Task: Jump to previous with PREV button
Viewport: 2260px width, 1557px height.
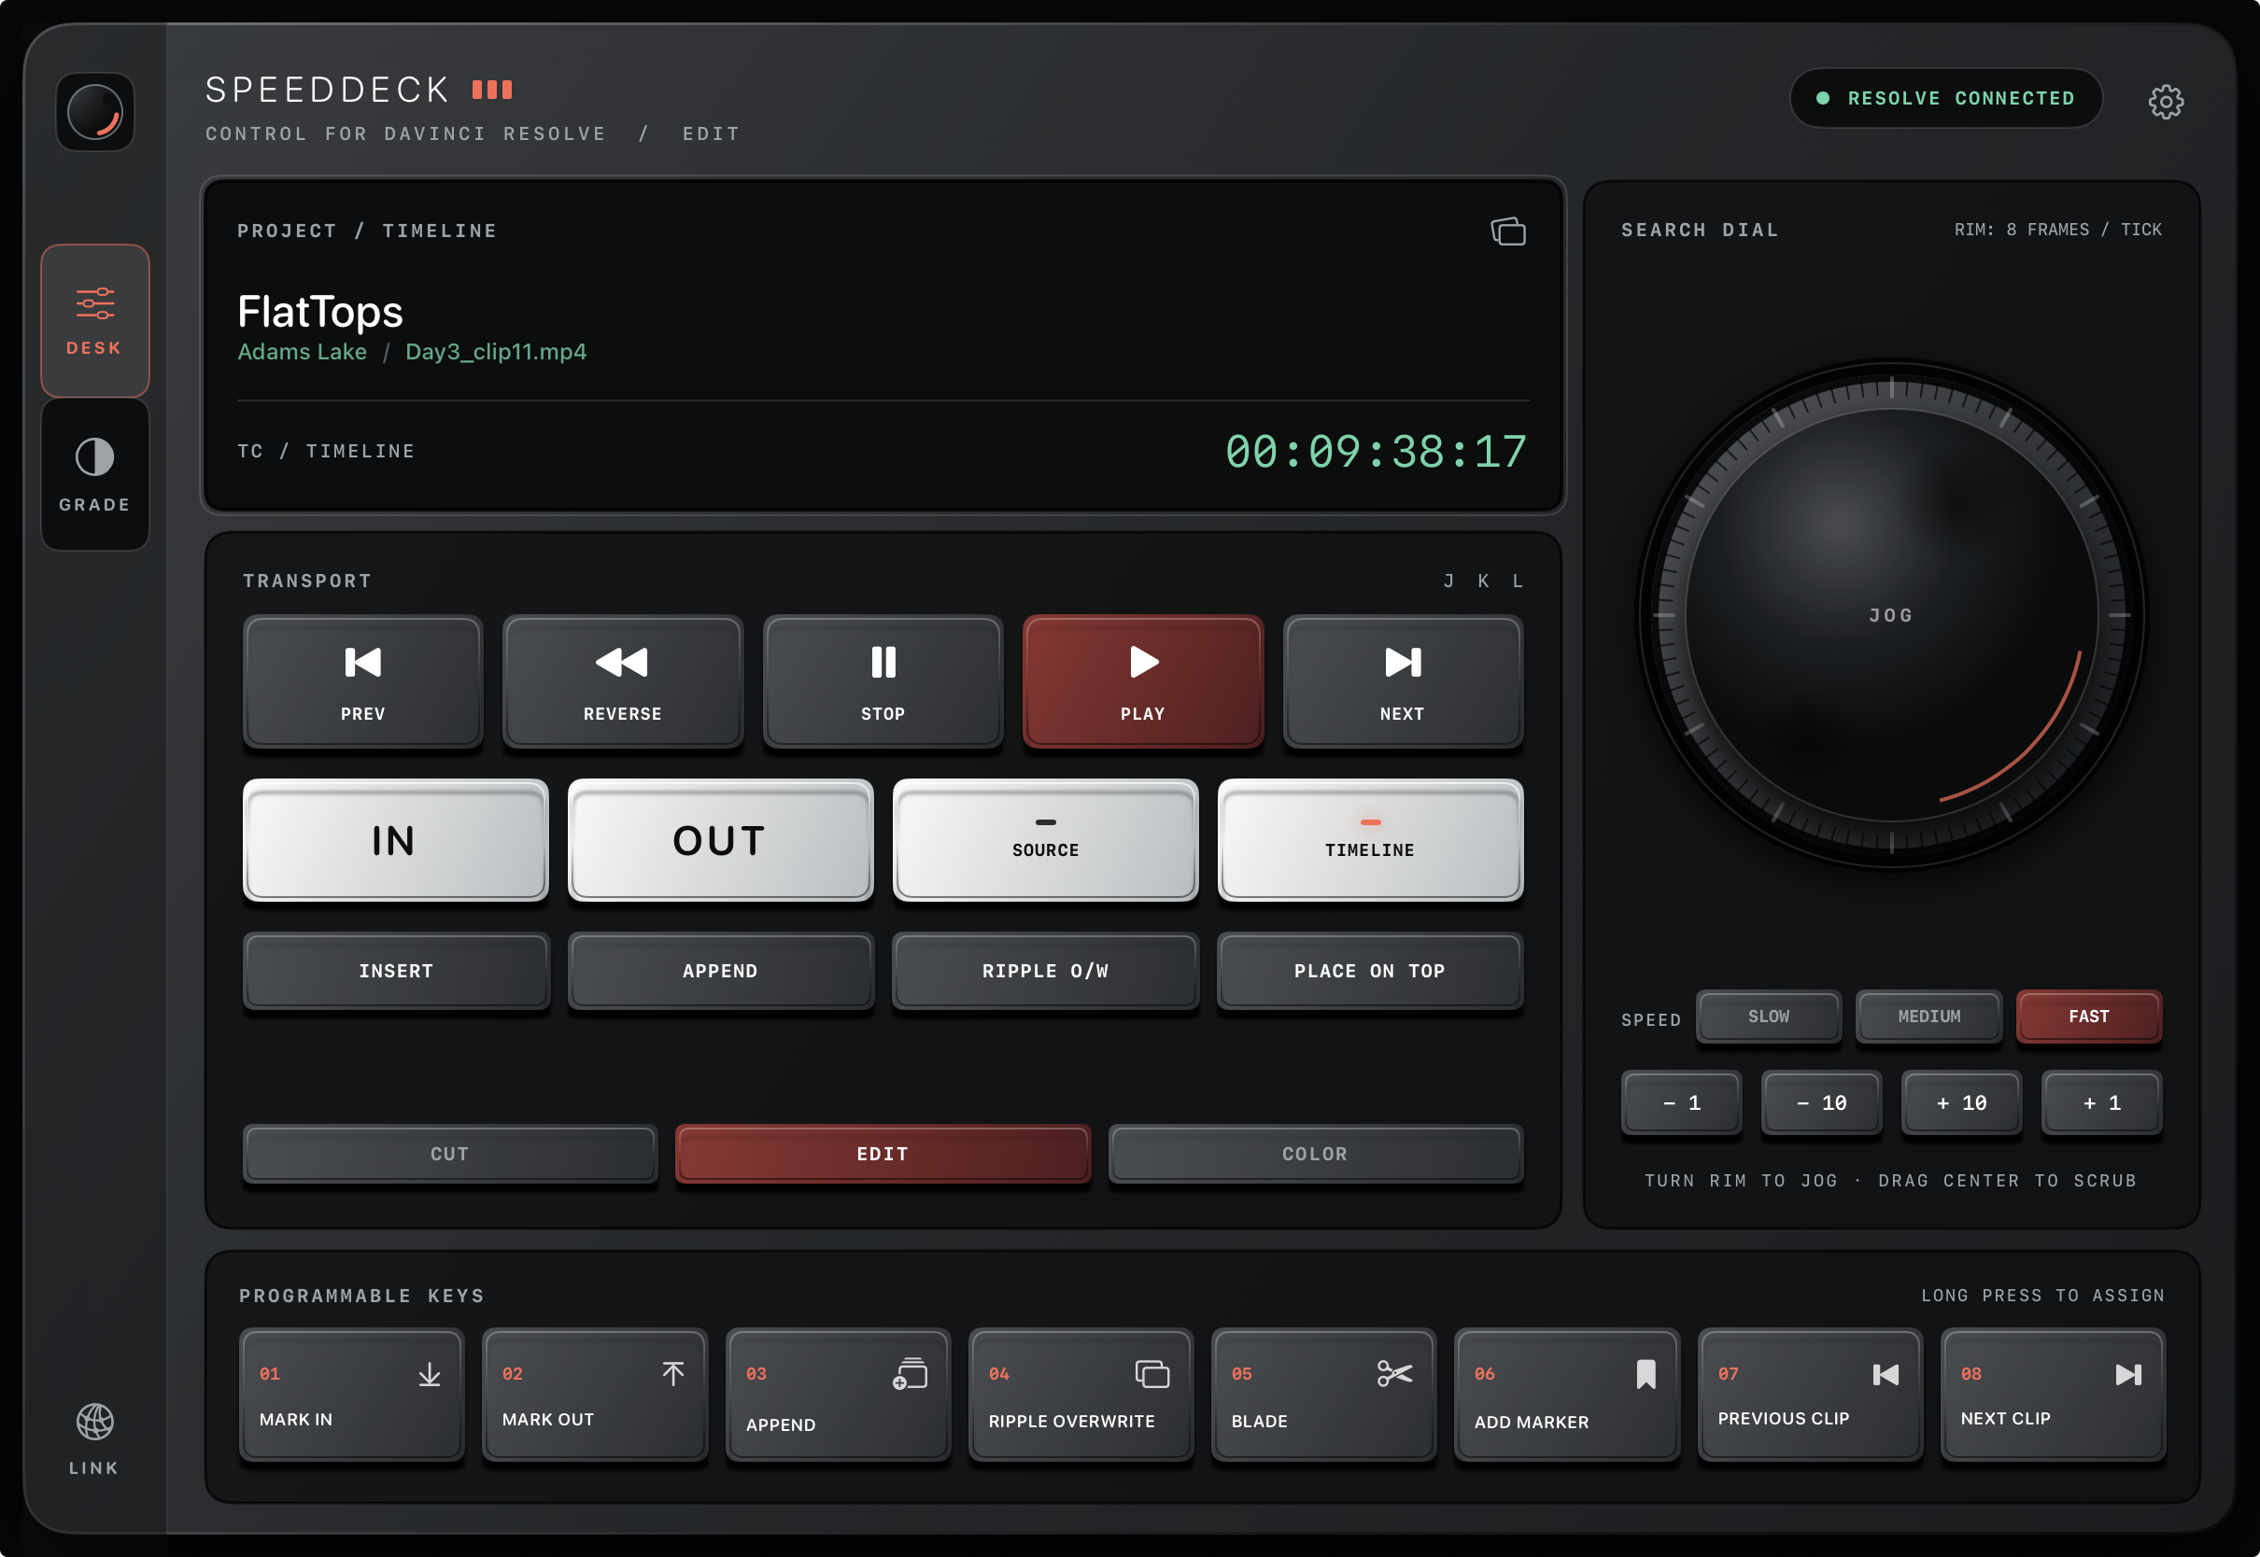Action: [363, 682]
